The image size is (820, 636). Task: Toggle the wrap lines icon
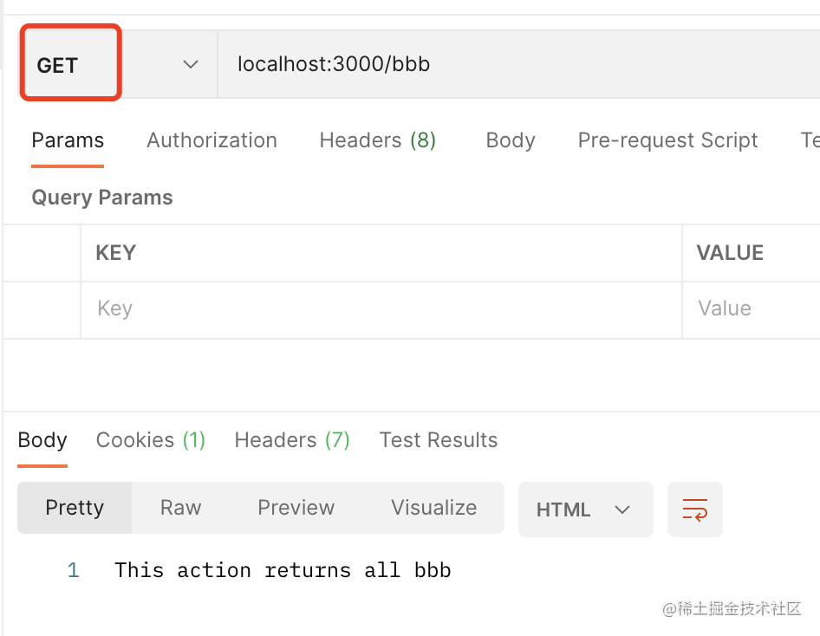click(694, 509)
